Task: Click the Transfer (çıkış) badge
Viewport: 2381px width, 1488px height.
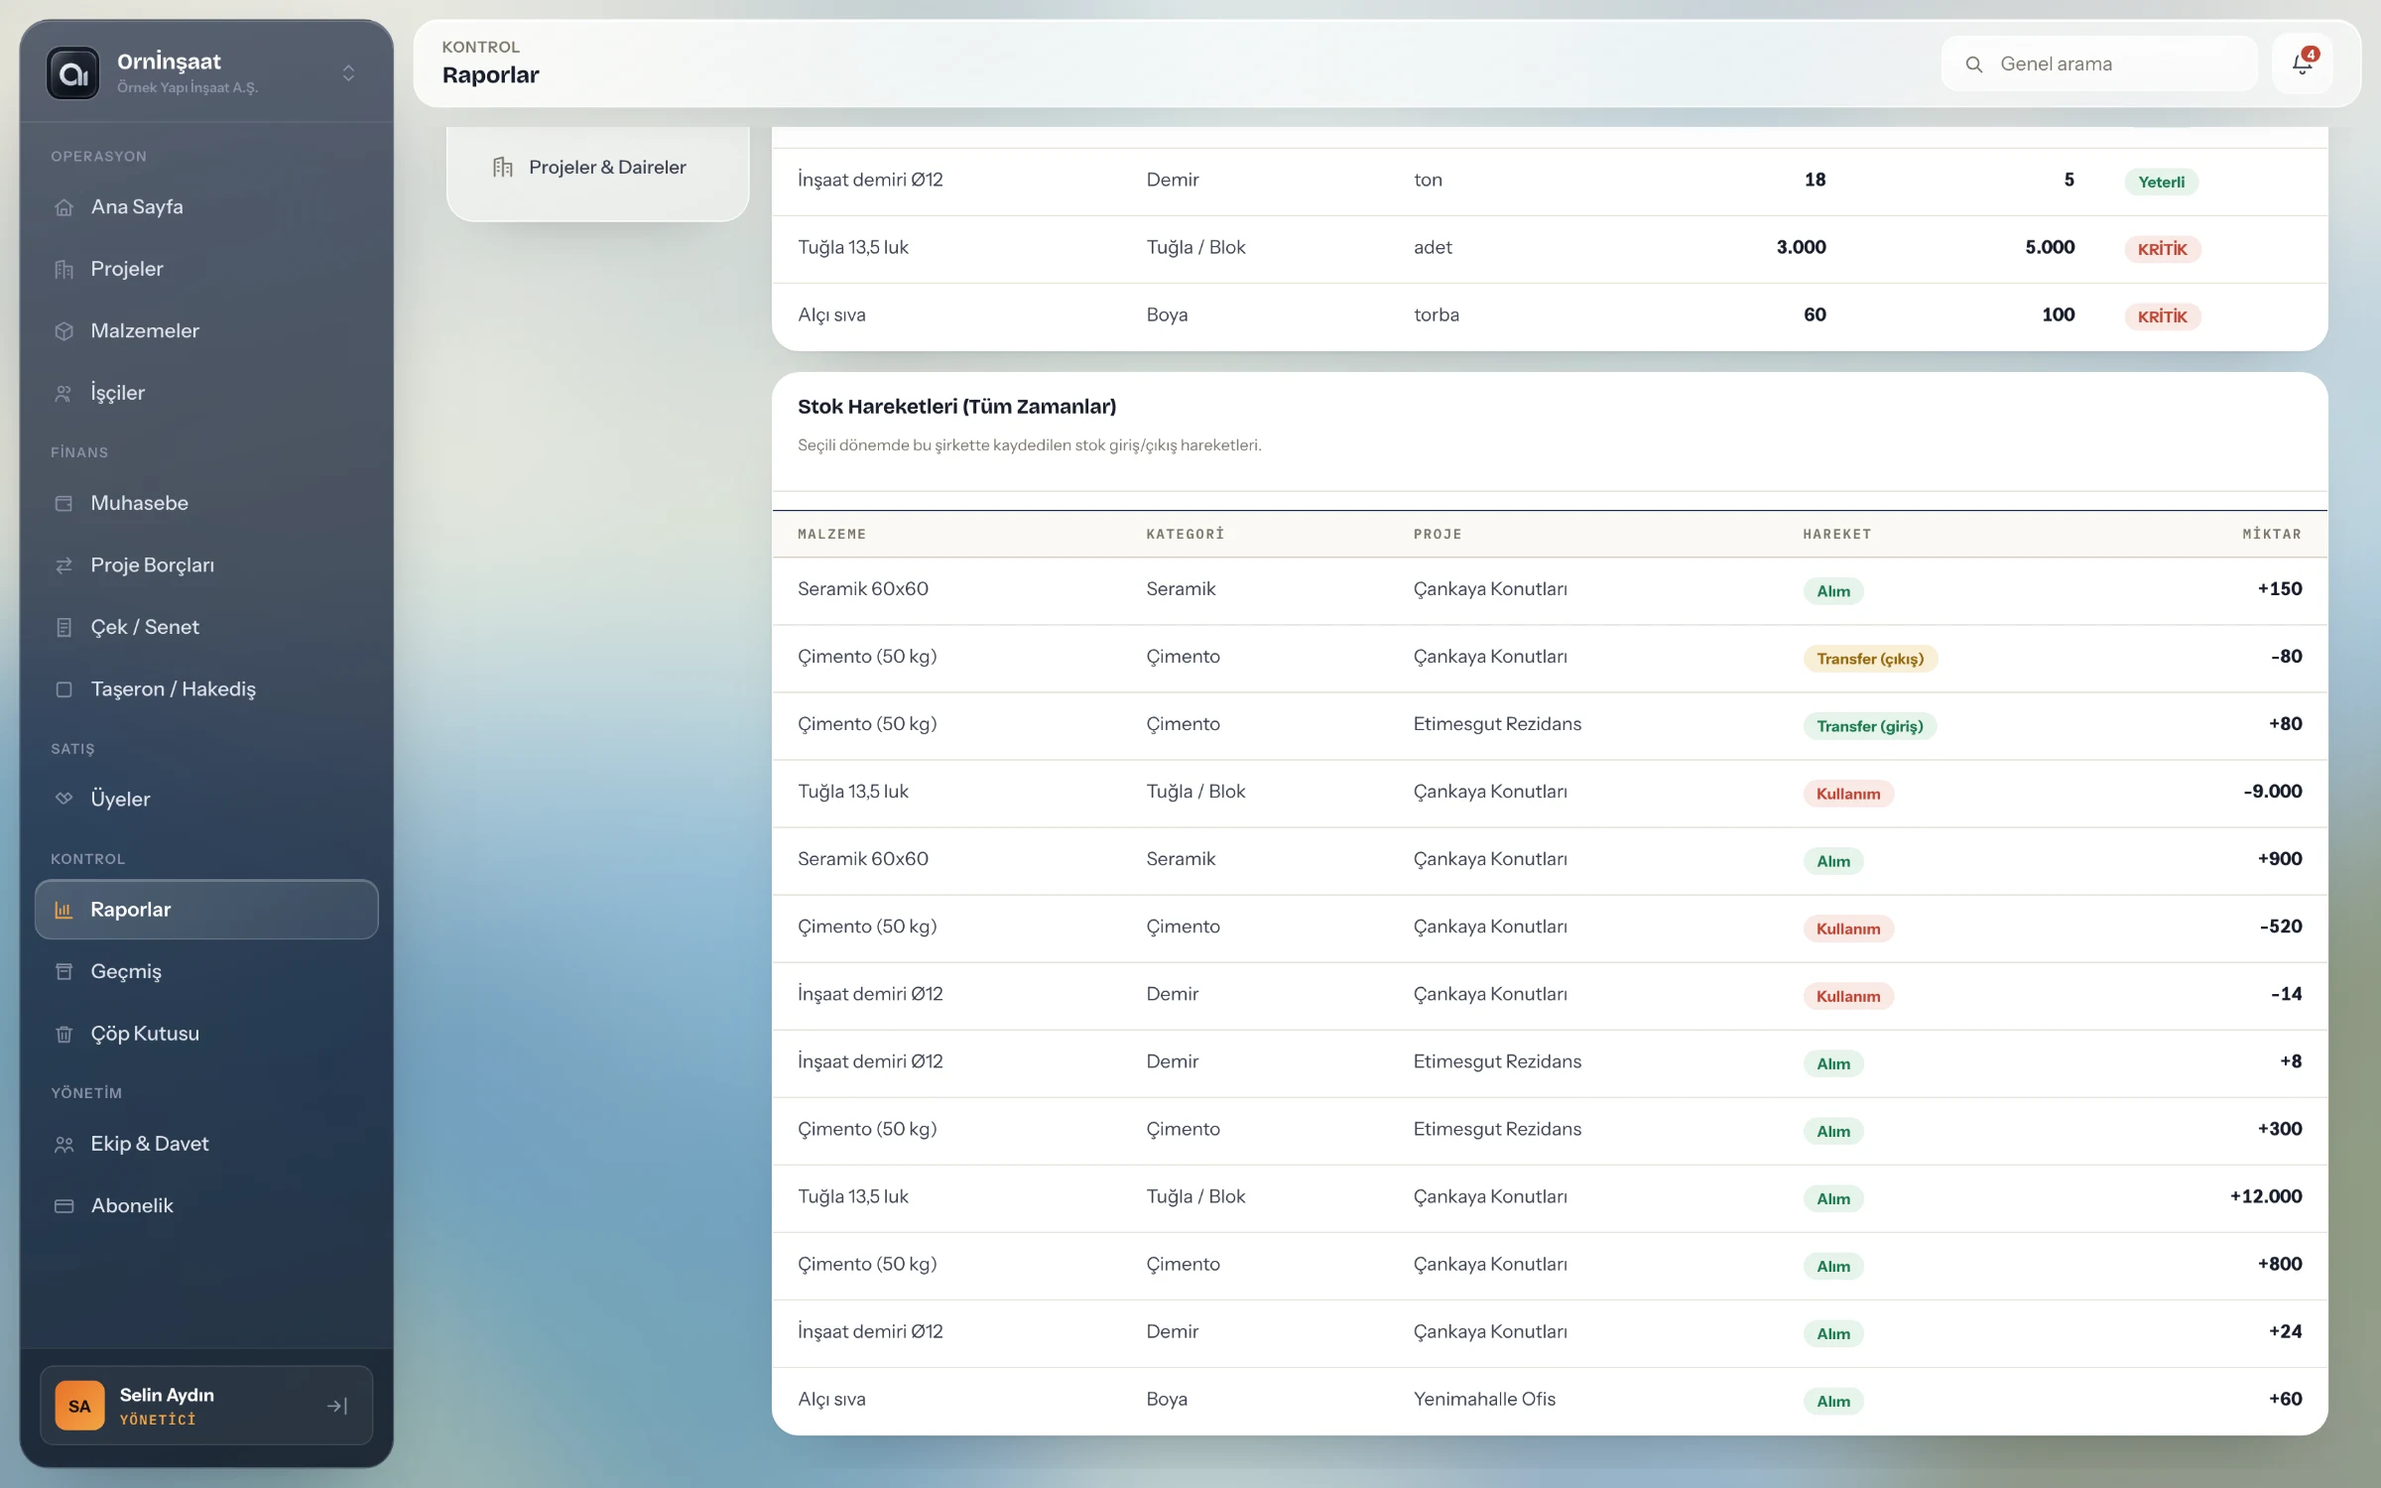Action: point(1870,659)
